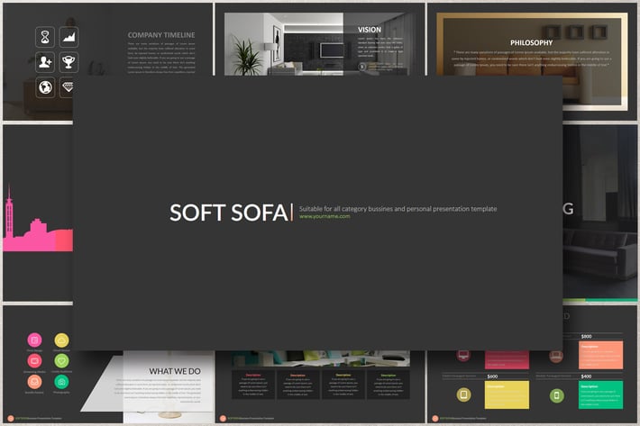This screenshot has width=640, height=426.
Task: Click the pink city skyline graphic
Action: (x=38, y=220)
